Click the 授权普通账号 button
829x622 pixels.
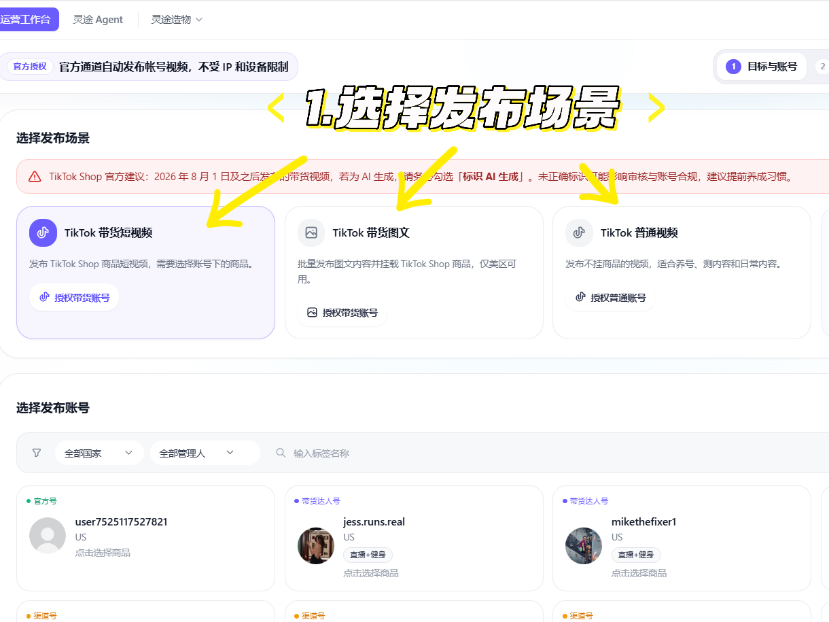pyautogui.click(x=610, y=298)
